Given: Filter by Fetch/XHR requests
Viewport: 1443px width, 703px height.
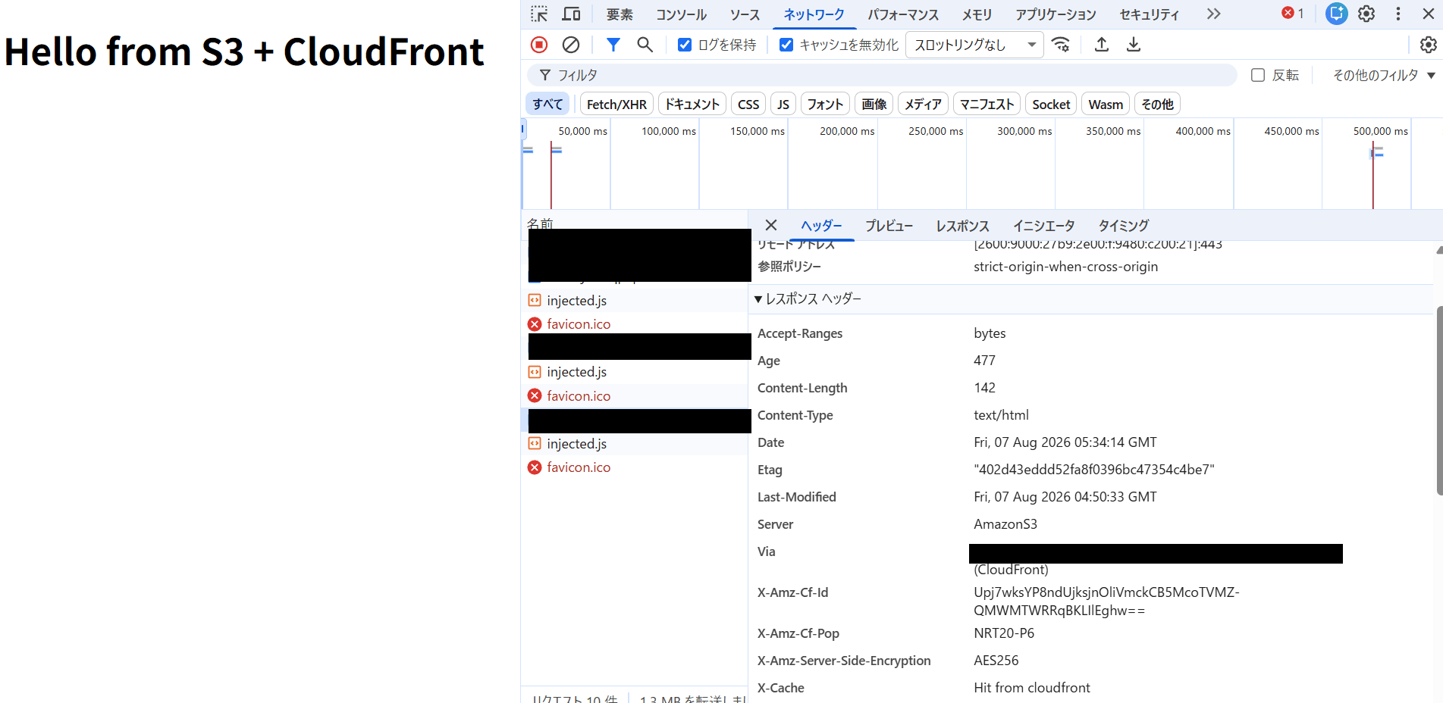Looking at the screenshot, I should [616, 104].
